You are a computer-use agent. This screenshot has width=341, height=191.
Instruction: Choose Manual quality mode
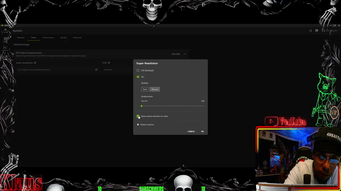point(155,89)
